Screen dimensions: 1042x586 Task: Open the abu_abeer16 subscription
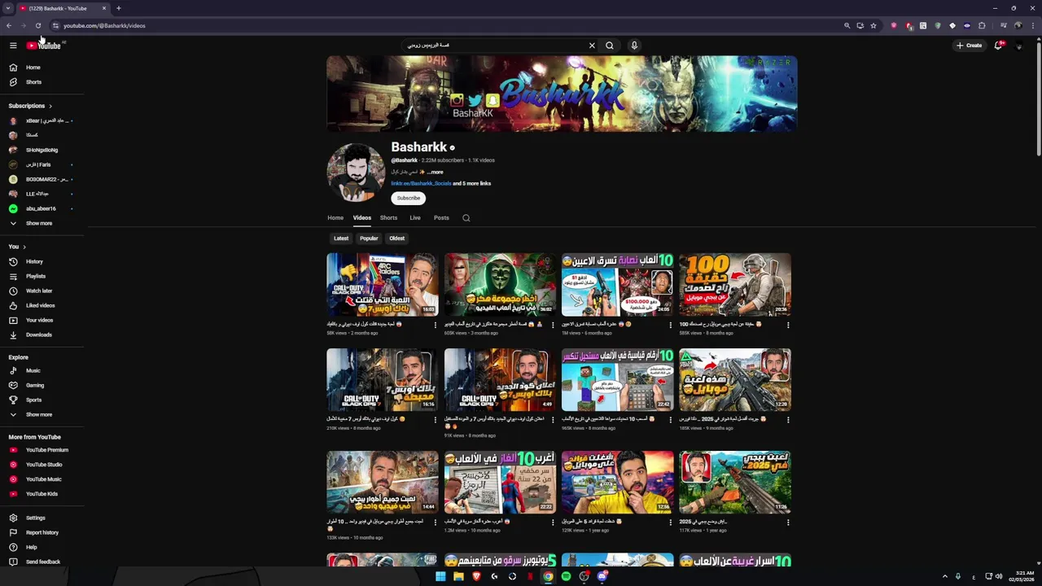(x=42, y=208)
